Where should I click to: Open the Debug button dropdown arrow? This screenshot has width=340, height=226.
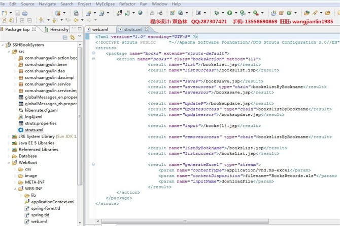tap(223, 13)
